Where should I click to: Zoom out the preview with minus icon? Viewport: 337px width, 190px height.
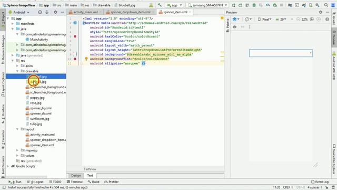coord(298,20)
